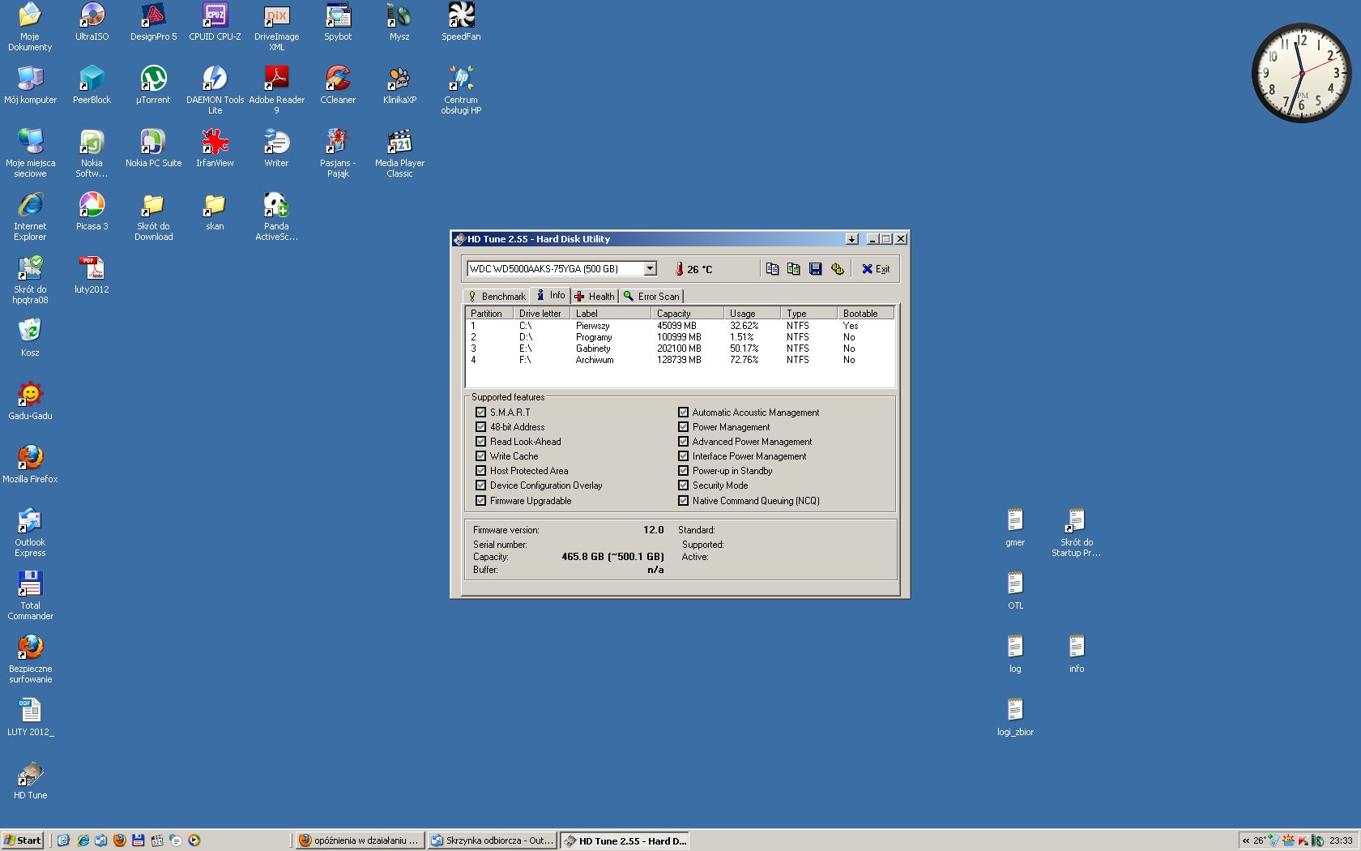
Task: Open Kosz recycle bin icon
Action: 30,338
